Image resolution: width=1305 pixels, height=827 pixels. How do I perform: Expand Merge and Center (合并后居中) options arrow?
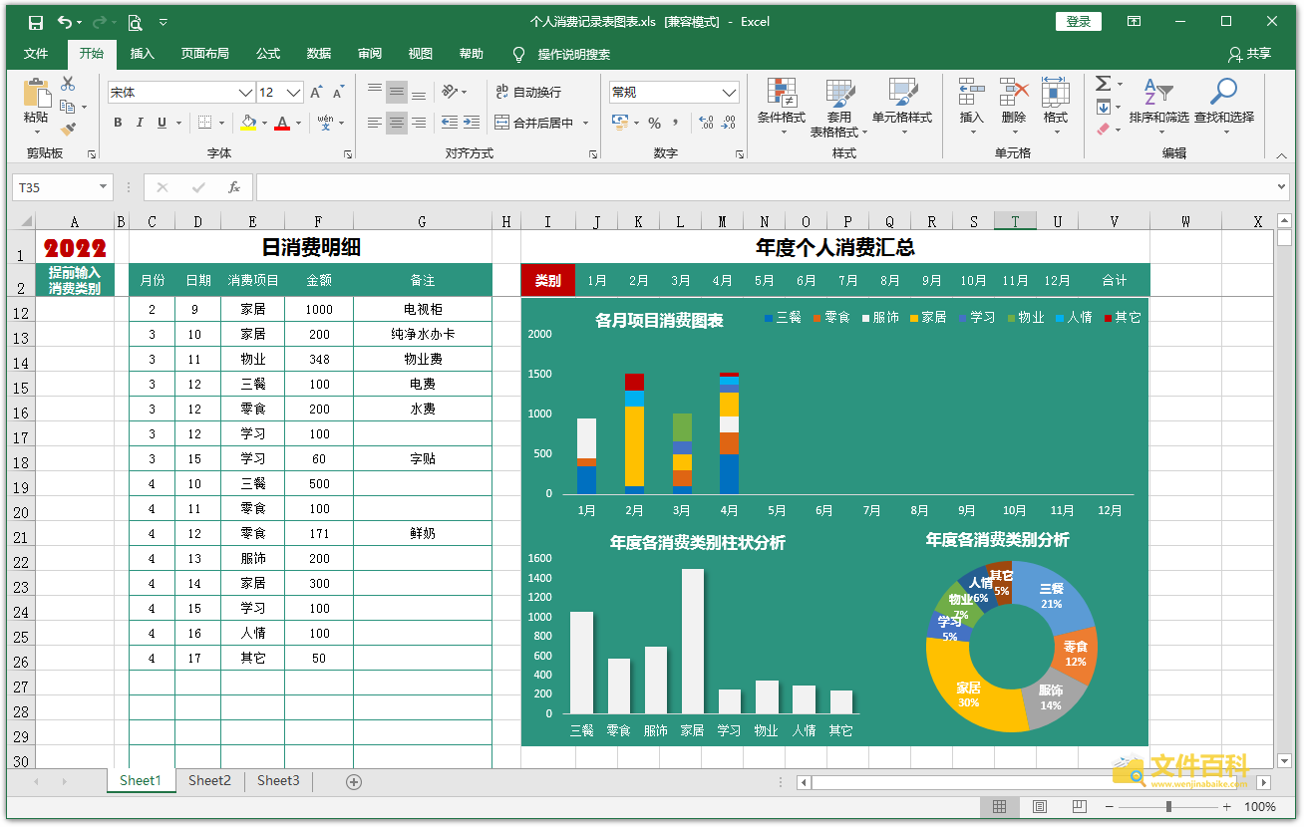[586, 123]
